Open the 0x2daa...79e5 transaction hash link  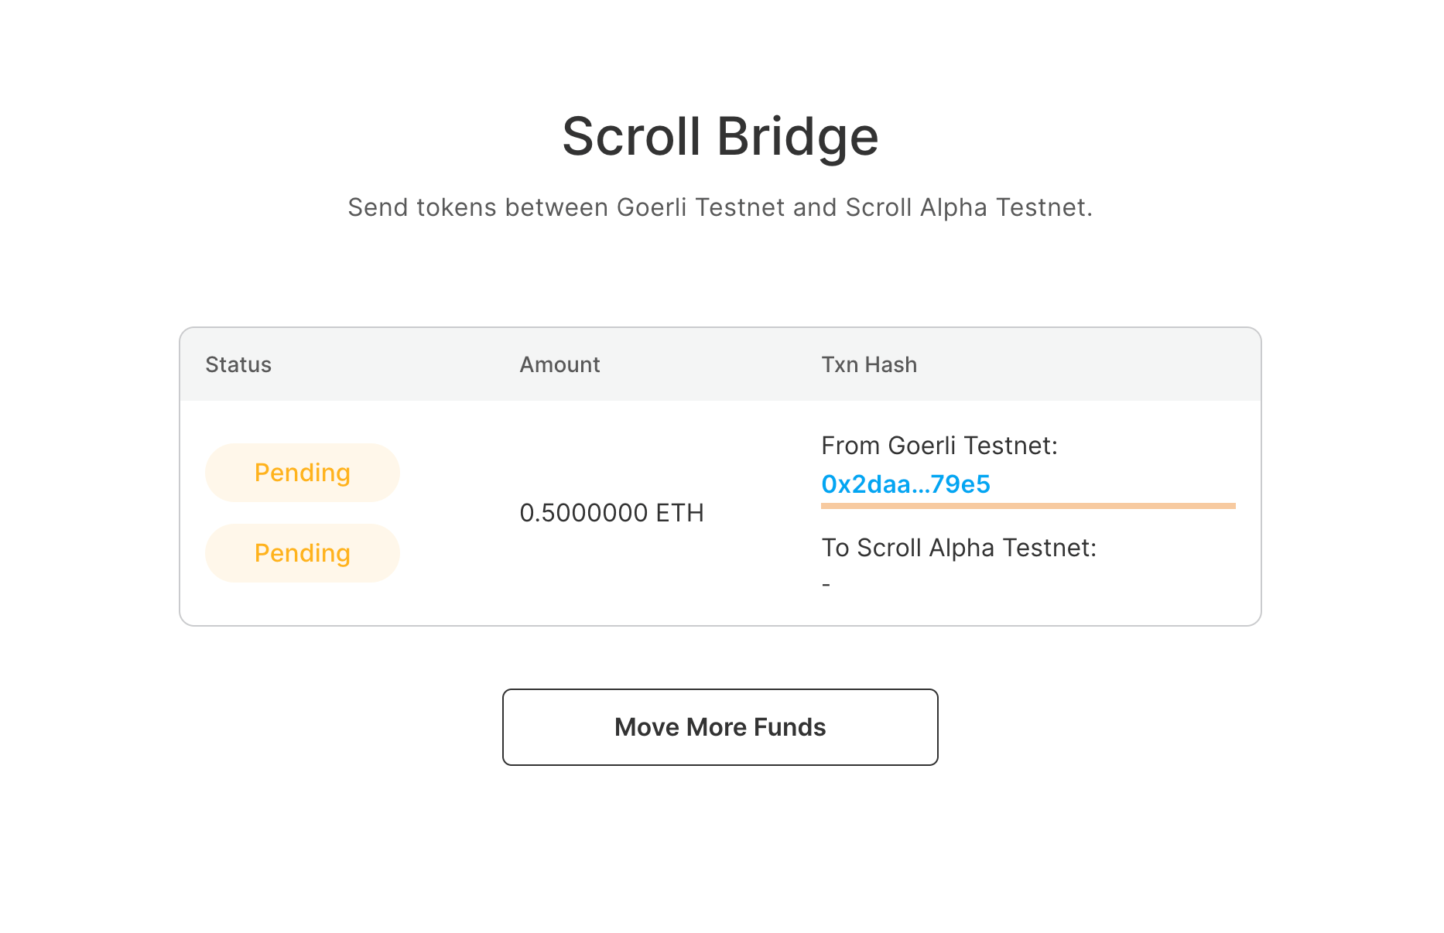tap(905, 484)
